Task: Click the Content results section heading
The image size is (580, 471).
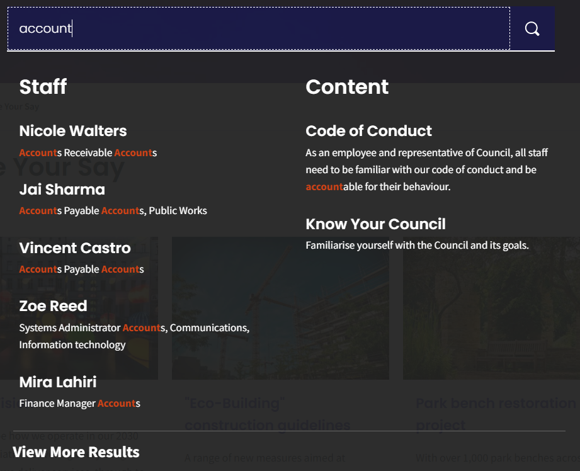Action: click(347, 88)
